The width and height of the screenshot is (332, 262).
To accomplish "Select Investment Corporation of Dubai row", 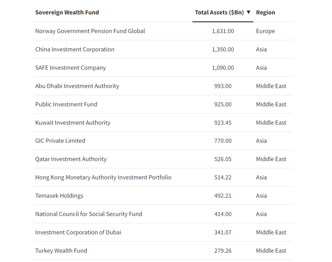I will click(163, 232).
